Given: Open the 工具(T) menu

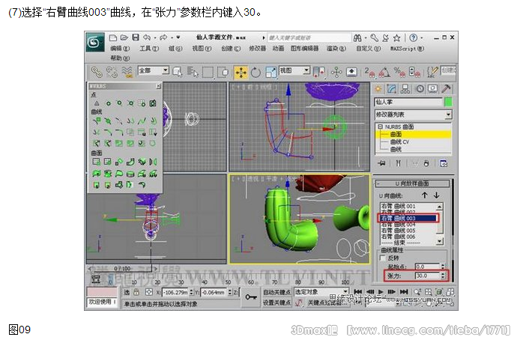Looking at the screenshot, I should pyautogui.click(x=149, y=49).
